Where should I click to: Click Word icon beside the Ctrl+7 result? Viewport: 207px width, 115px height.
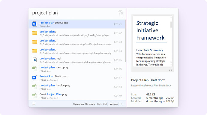(35, 78)
